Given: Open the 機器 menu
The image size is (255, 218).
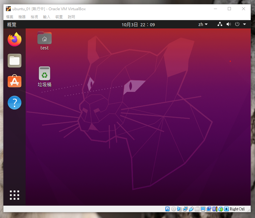Looking at the screenshot, I should point(22,17).
